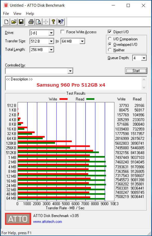The image size is (152, 236).
Task: Open the View menu
Action: click(x=17, y=13)
